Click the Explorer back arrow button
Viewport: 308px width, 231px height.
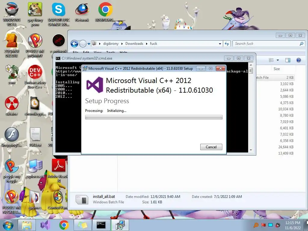pos(74,44)
